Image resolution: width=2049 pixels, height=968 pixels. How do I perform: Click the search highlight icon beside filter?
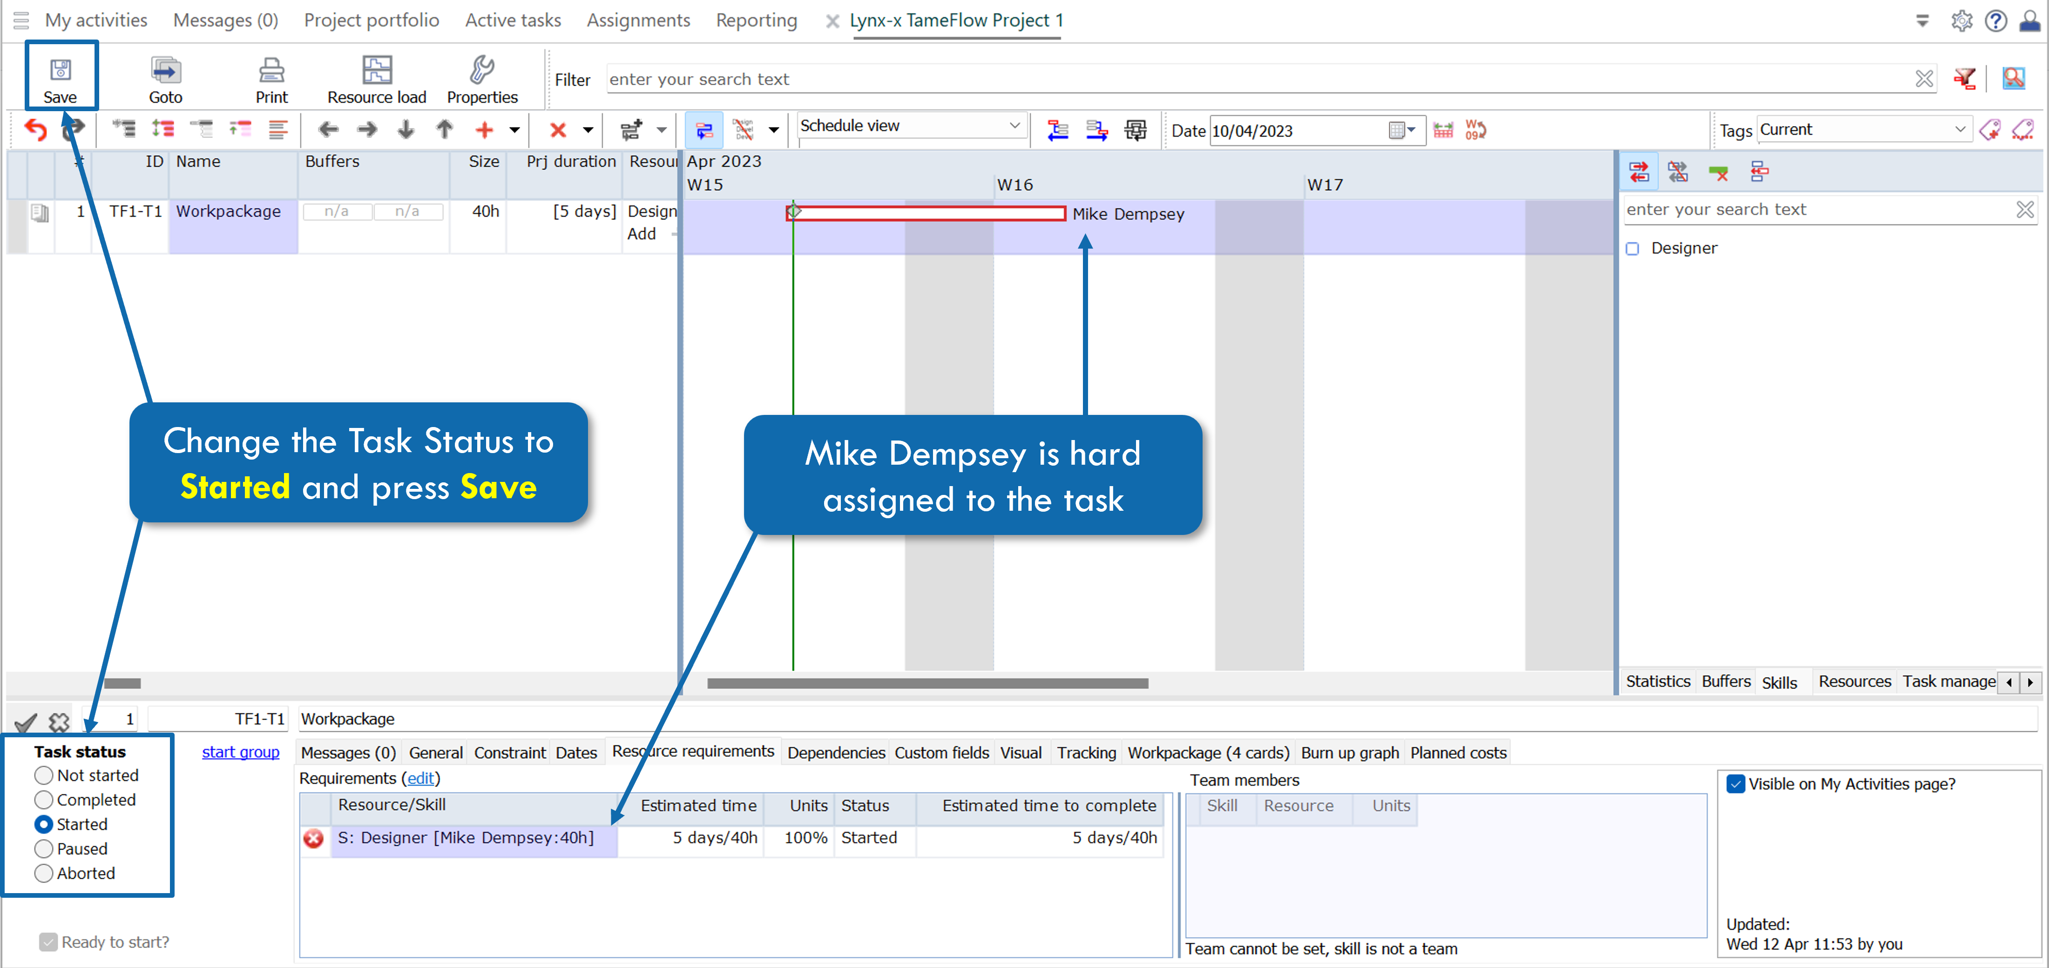(x=2014, y=79)
